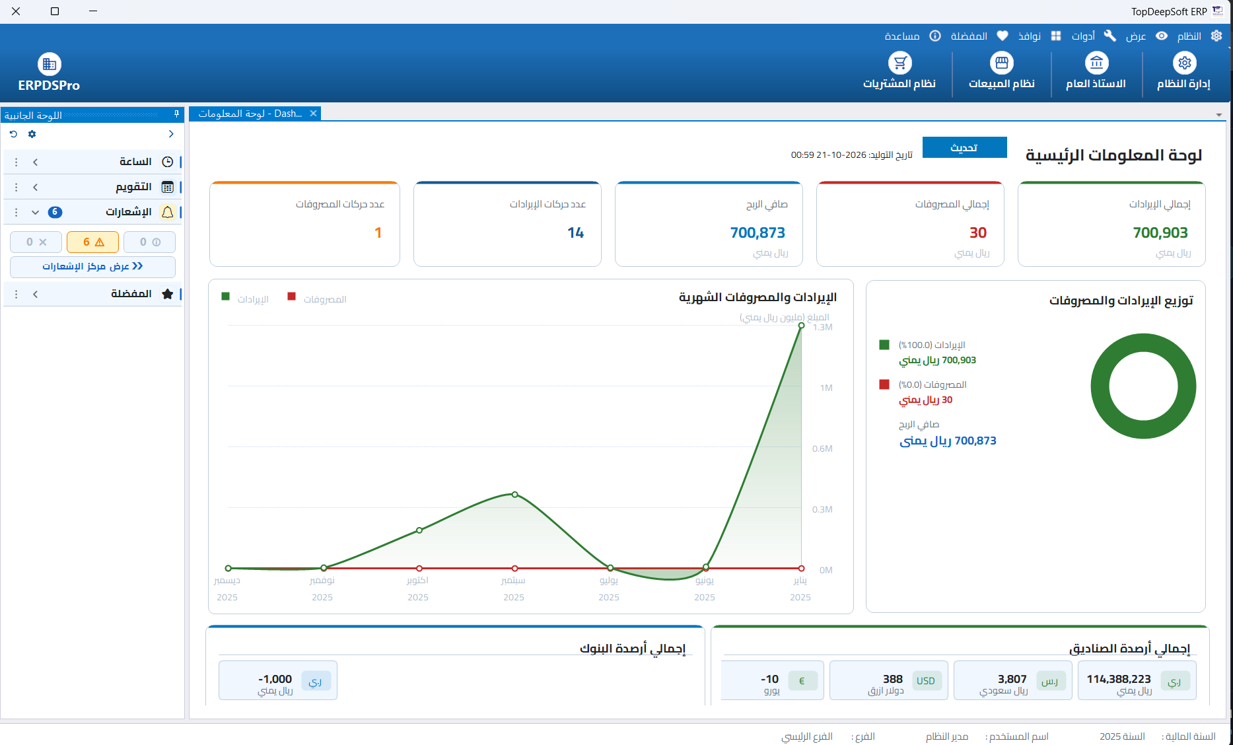Click the refresh icon in side panel
Viewport: 1233px width, 745px height.
coord(13,134)
